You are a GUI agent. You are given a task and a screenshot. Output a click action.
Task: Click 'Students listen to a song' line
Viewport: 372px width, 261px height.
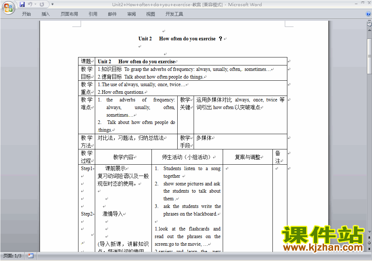192,168
